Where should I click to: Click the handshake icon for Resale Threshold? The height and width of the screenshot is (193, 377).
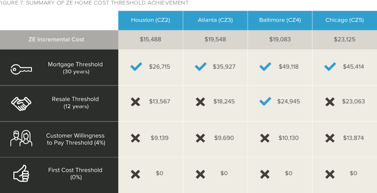point(21,103)
